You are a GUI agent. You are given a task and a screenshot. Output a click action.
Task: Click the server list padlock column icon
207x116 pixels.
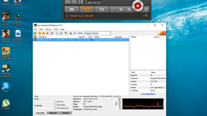point(35,37)
